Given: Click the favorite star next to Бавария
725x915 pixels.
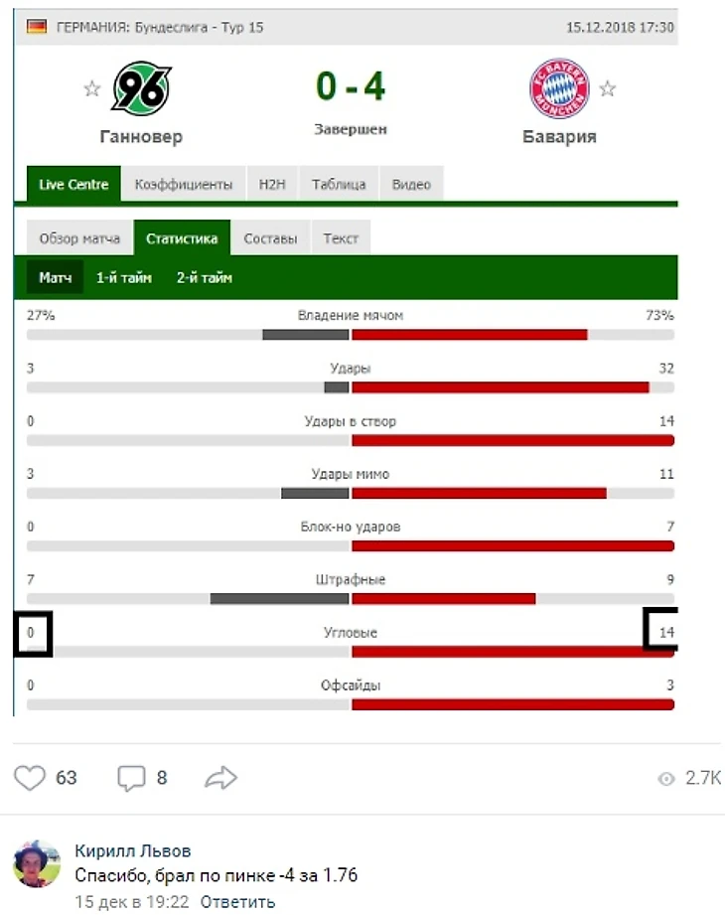Looking at the screenshot, I should pyautogui.click(x=608, y=89).
